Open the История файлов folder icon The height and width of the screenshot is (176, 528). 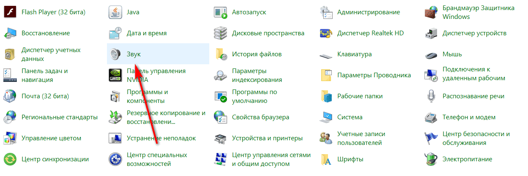tap(220, 54)
